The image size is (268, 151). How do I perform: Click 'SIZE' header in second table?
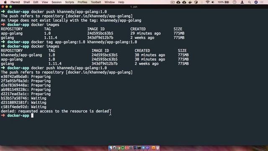(x=182, y=51)
